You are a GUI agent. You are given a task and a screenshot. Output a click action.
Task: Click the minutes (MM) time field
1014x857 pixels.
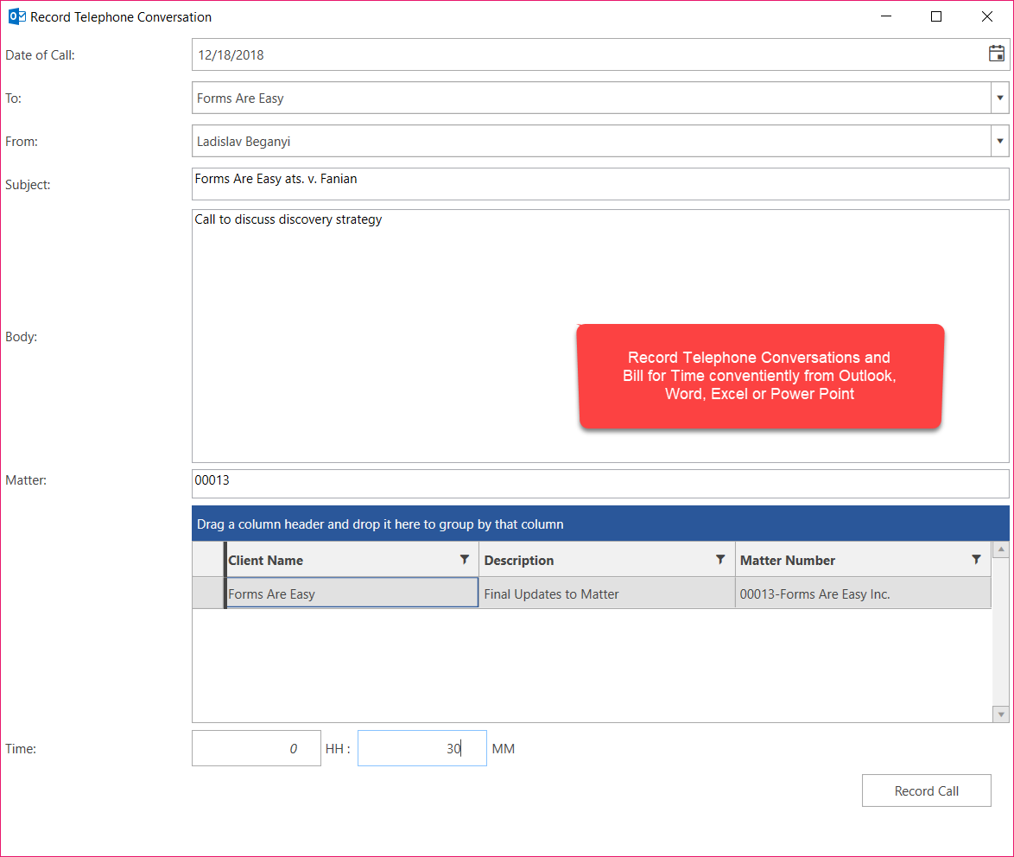point(421,748)
